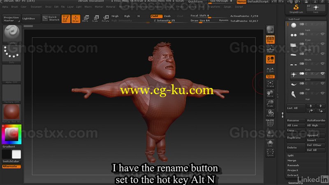Open the Alpha menu
The width and height of the screenshot is (329, 185).
(5, 7)
